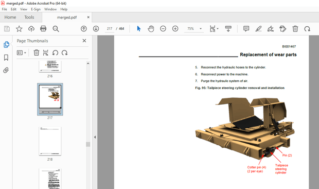
Task: Delete page with main toolbar trash icon
Action: pyautogui.click(x=295, y=29)
